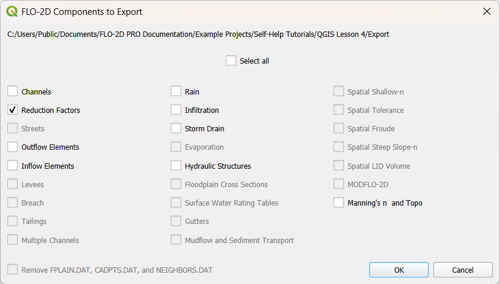Tick the Select all checkbox

click(231, 61)
